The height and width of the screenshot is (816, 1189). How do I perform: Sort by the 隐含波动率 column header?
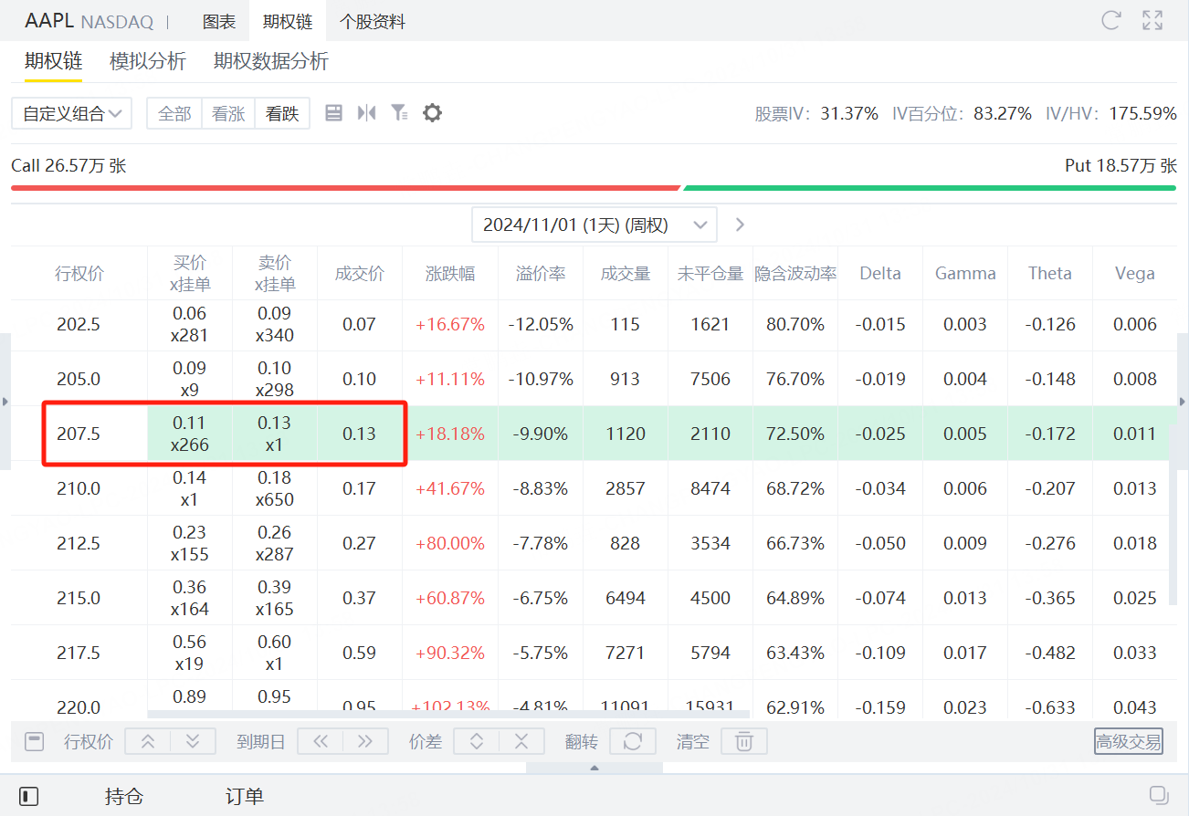coord(795,273)
